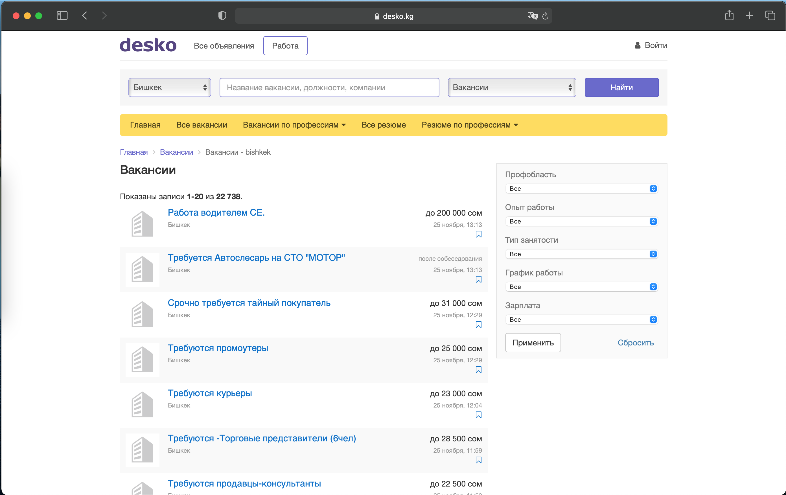Click the desko logo
Viewport: 786px width, 495px height.
(x=148, y=45)
